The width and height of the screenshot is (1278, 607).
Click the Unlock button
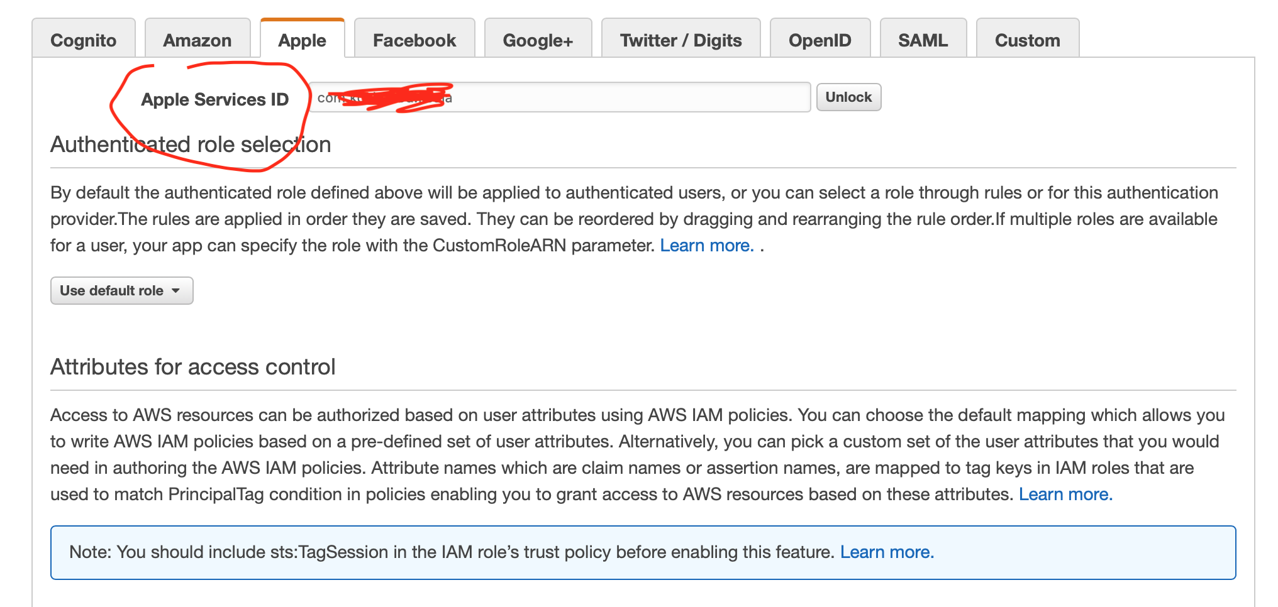coord(848,97)
